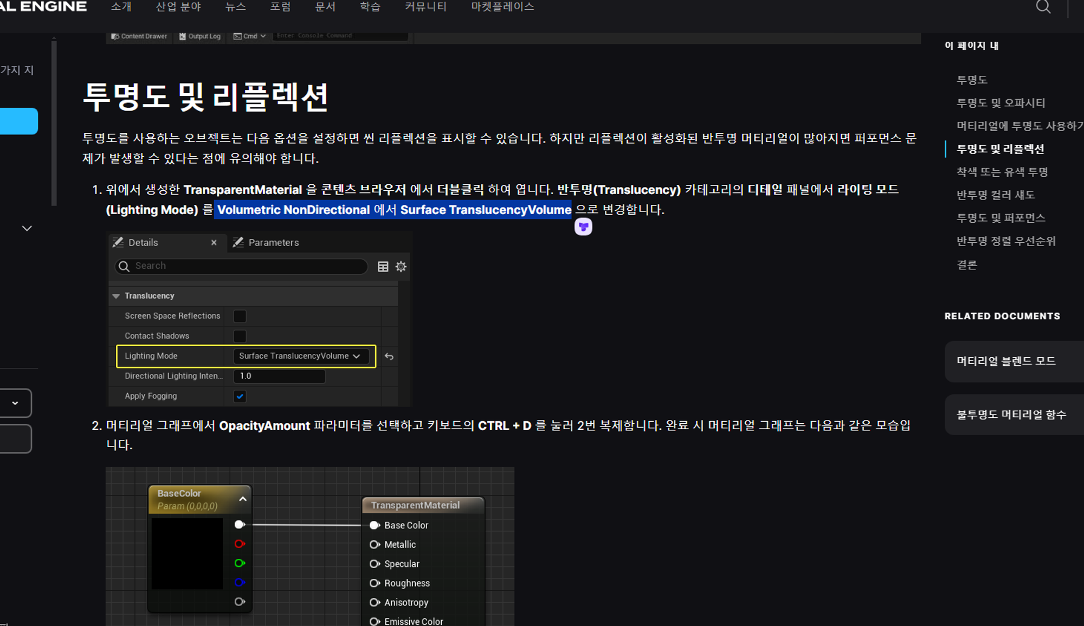
Task: Open the Details panel settings gear
Action: click(401, 266)
